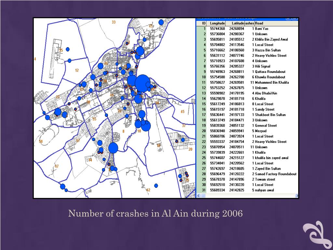Viewport: 333px width, 250px height.
Task: Select row 9 Qattara Roundabout
Action: pos(247,72)
